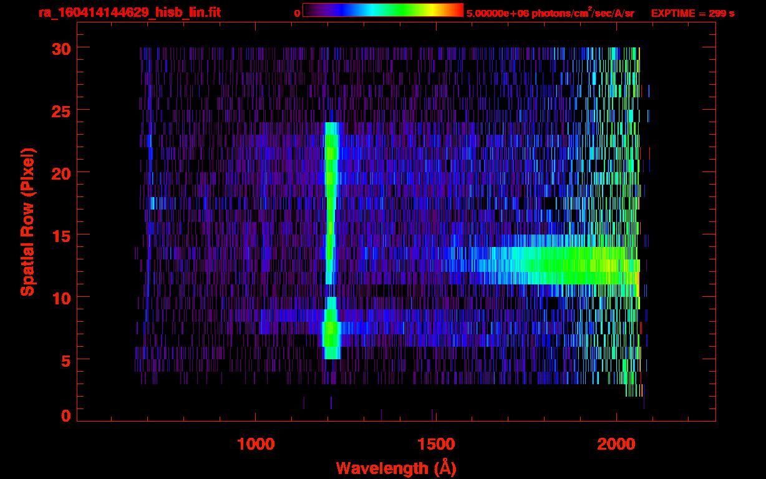Click the 1000 wavelength tick label

[256, 444]
